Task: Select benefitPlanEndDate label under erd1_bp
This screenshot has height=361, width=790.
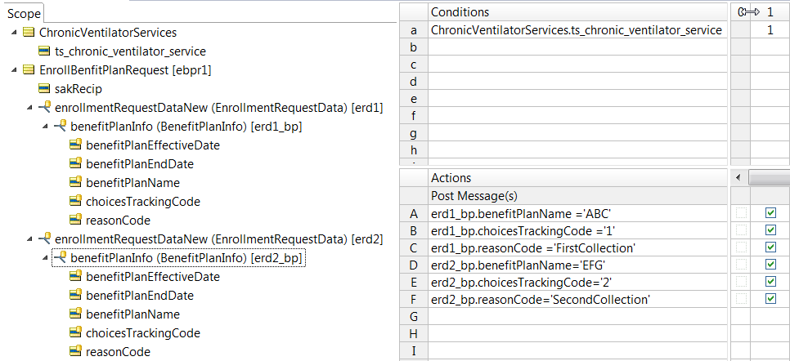Action: coord(140,163)
